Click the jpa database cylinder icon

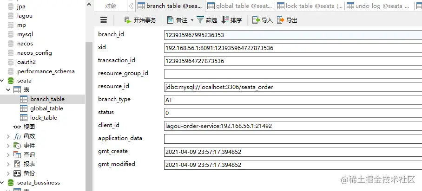[x=11, y=6]
